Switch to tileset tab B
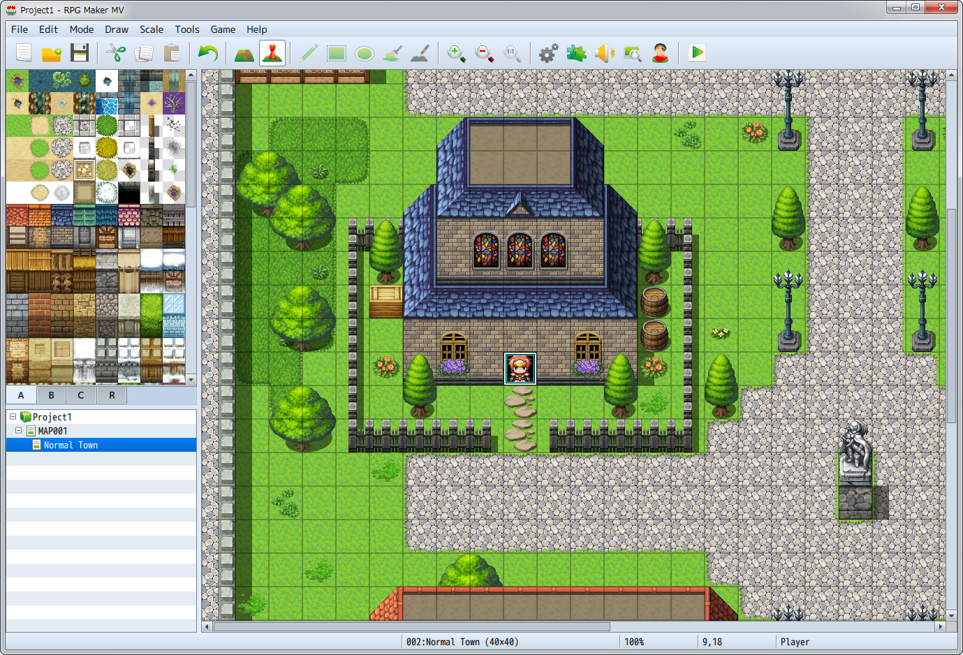The height and width of the screenshot is (655, 963). (x=51, y=395)
